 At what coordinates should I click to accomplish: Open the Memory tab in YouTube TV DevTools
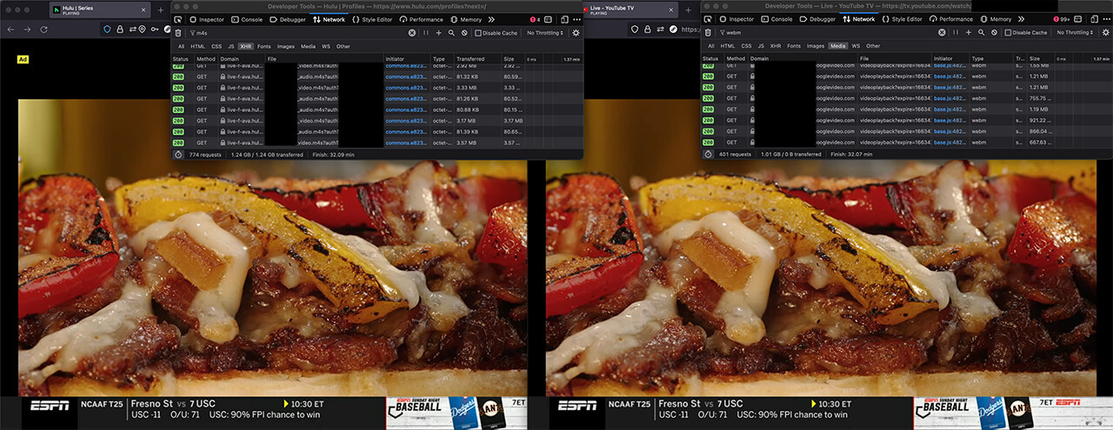996,19
